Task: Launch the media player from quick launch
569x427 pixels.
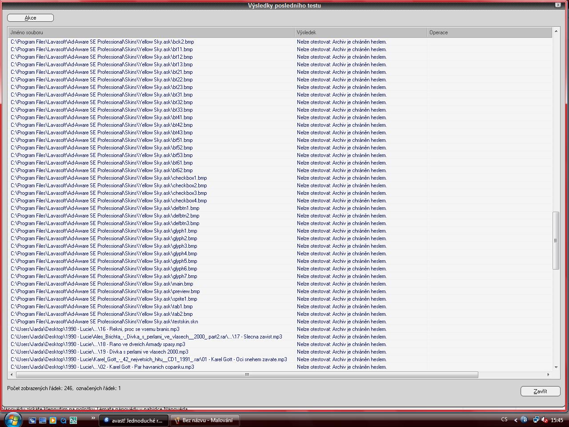Action: tap(53, 420)
